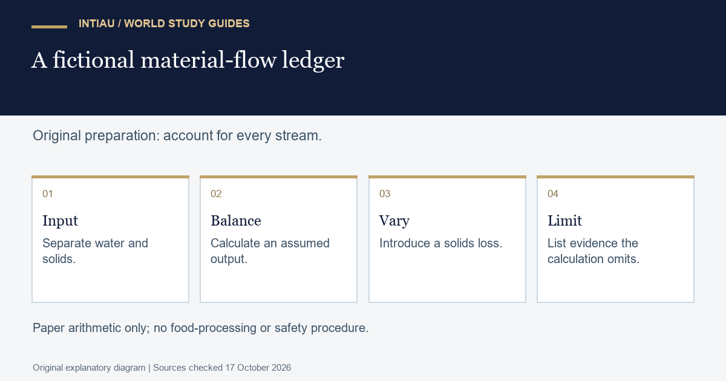Screen dimensions: 726x381
Task: Open the Input step card
Action: coord(110,239)
